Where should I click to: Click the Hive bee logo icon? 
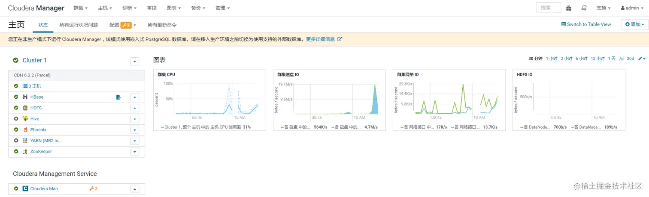[26, 119]
